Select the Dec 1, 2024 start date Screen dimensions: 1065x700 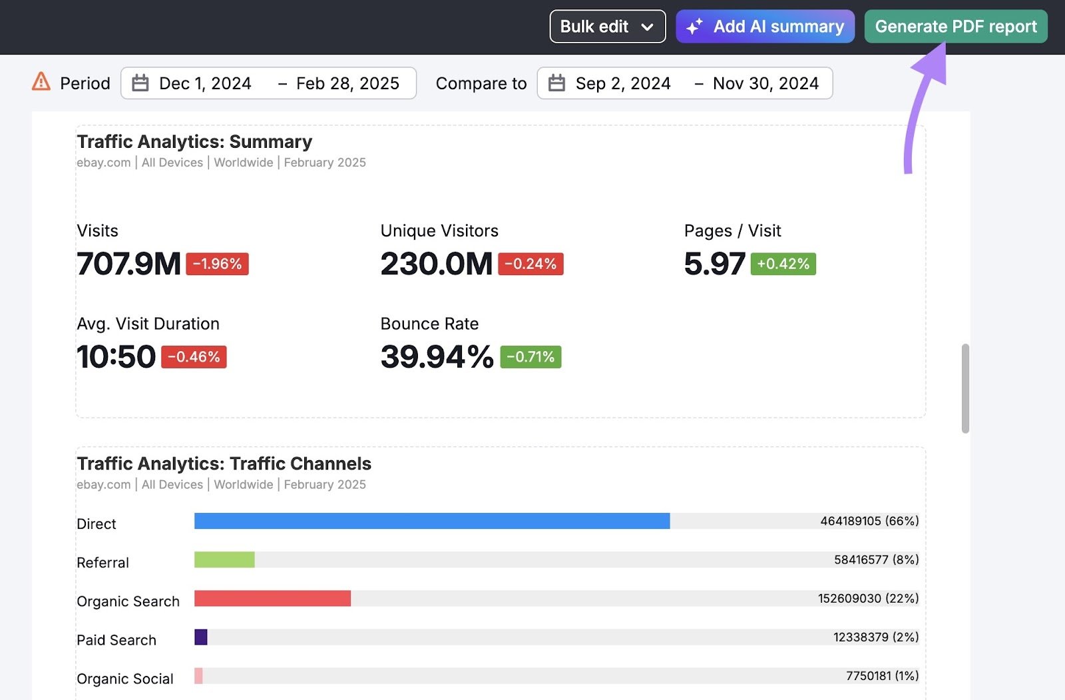pos(205,83)
